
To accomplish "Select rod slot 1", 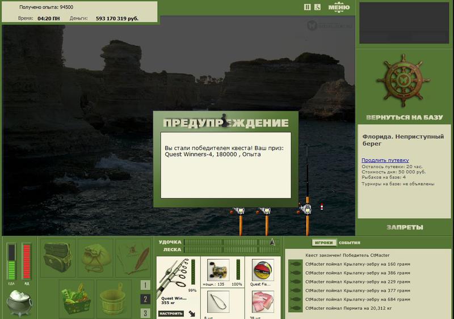I will (x=145, y=285).
